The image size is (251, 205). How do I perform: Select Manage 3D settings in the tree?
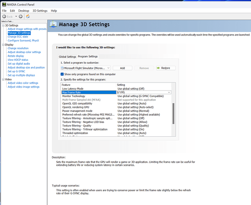coord(19,33)
